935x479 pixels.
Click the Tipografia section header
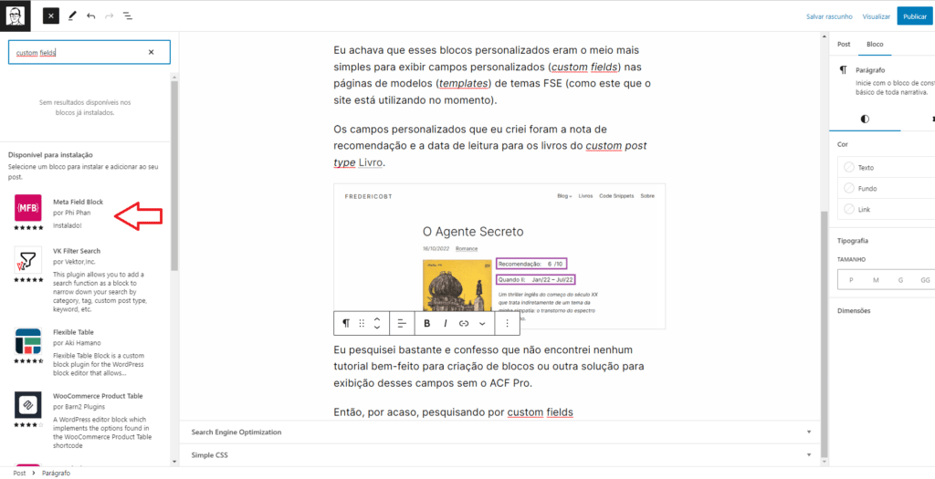853,241
